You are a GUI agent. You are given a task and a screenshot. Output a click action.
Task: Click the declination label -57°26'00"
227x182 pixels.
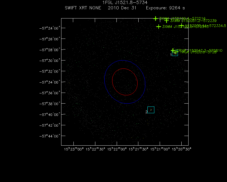tap(50, 39)
